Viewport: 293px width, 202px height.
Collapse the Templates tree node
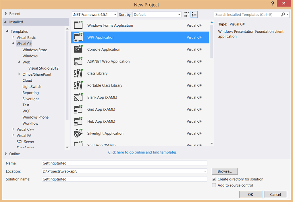(7, 31)
